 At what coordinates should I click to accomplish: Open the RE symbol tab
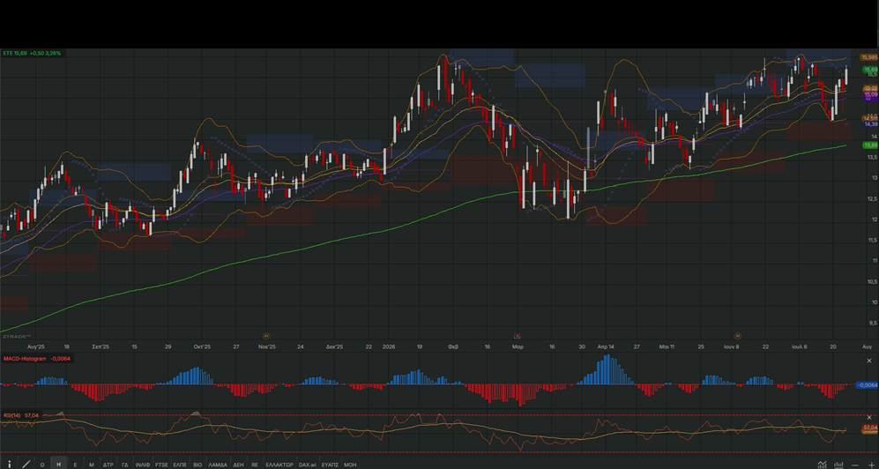[255, 465]
